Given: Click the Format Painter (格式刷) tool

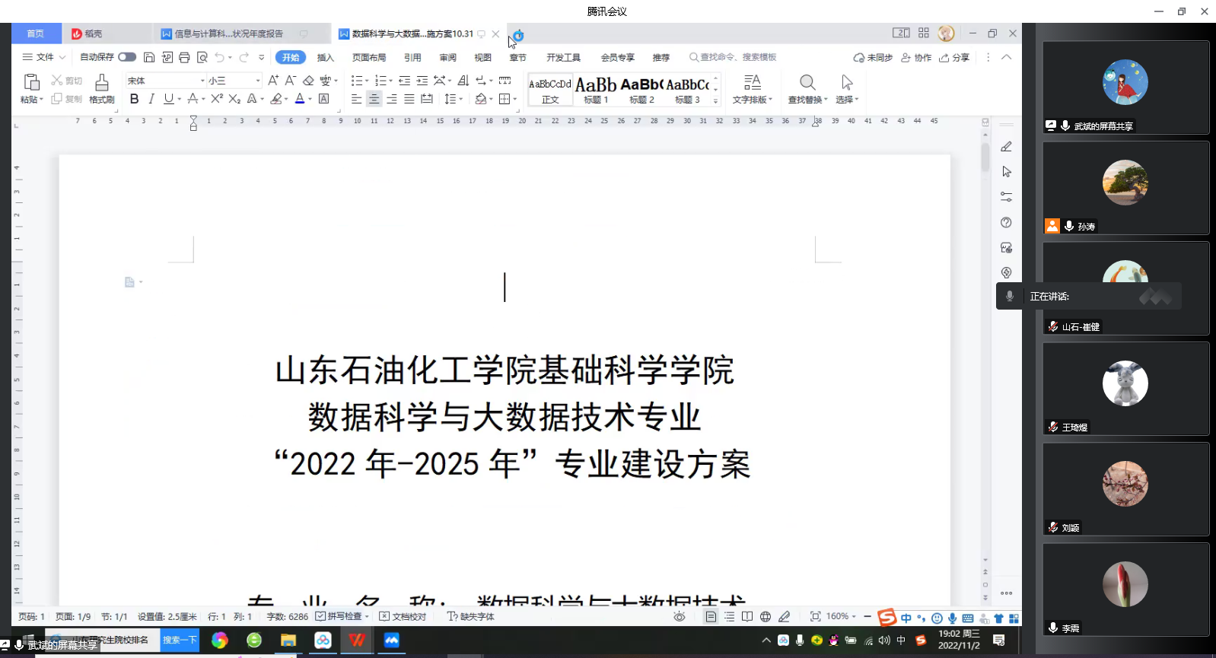Looking at the screenshot, I should [101, 88].
